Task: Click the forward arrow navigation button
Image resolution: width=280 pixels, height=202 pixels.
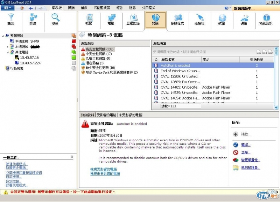Action: point(40,8)
